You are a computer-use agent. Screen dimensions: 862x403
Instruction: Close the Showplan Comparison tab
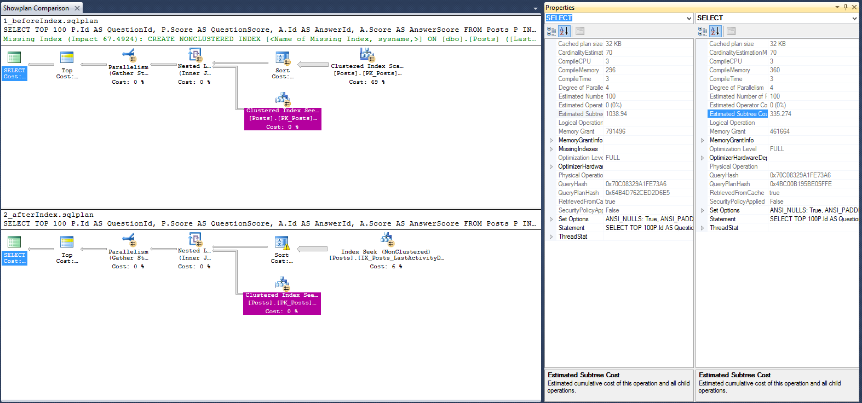click(x=77, y=8)
